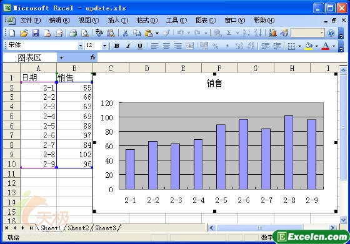Expand the font name dropdown
Screen dimensions: 350x244
point(81,46)
